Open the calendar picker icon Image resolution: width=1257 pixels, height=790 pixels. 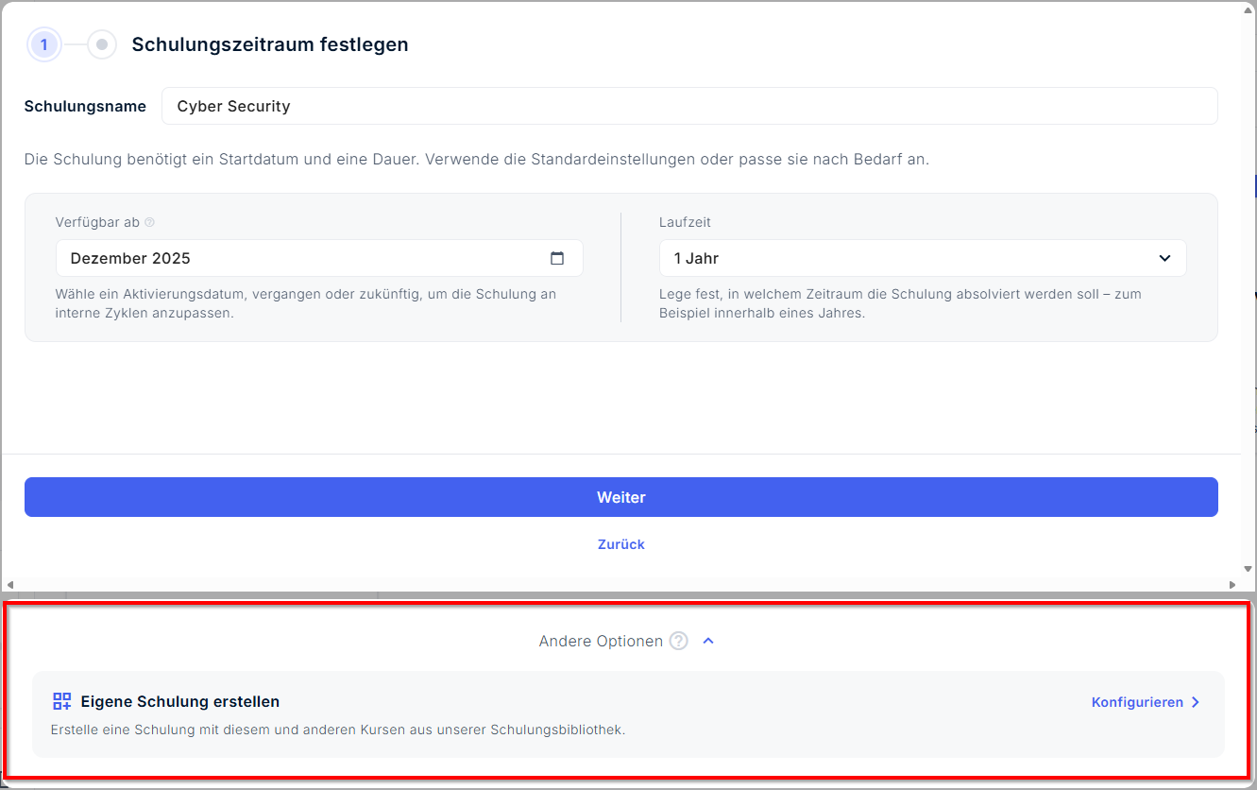point(557,258)
